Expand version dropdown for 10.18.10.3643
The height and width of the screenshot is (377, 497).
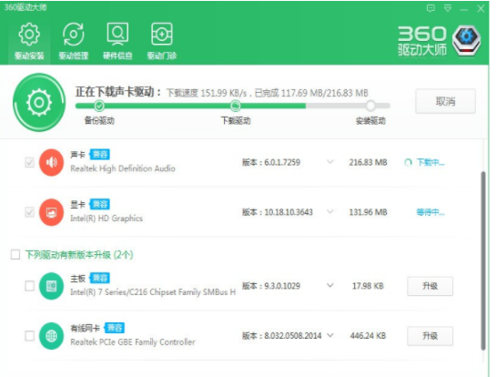coord(330,211)
